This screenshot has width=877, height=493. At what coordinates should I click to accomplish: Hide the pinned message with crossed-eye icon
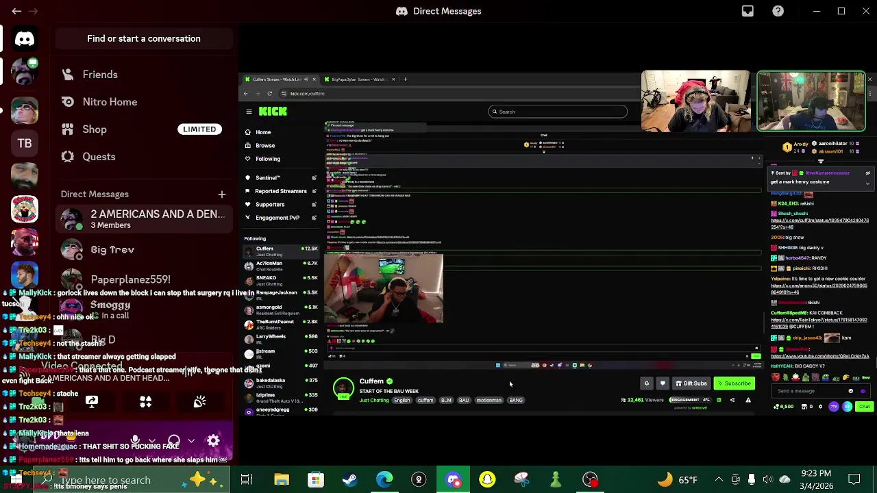(867, 173)
